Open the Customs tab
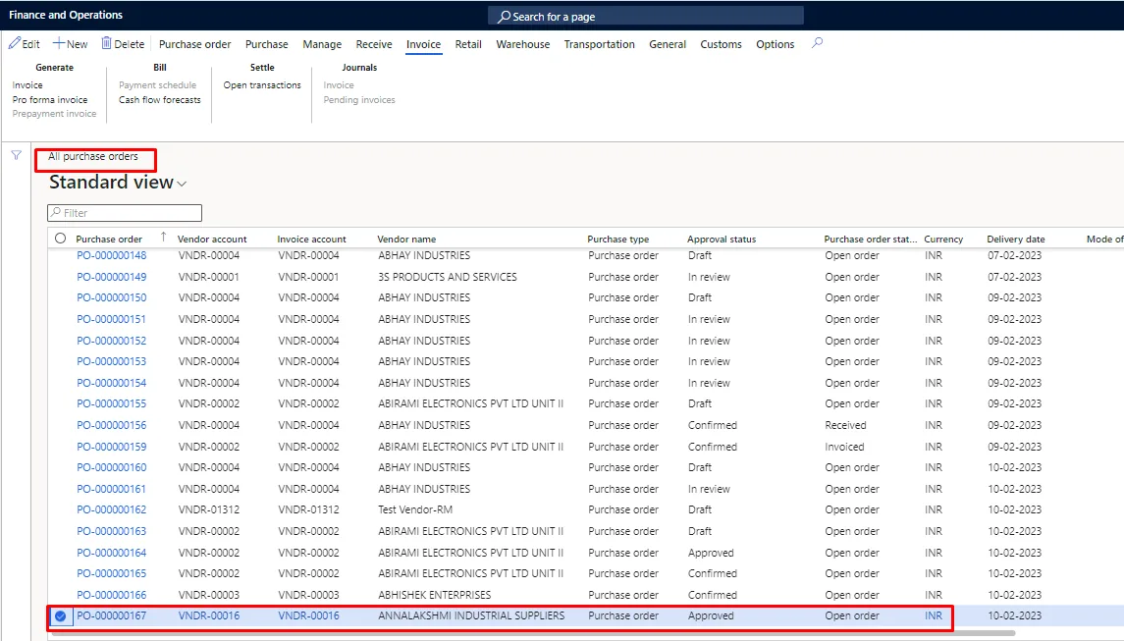Image resolution: width=1124 pixels, height=641 pixels. pyautogui.click(x=722, y=44)
